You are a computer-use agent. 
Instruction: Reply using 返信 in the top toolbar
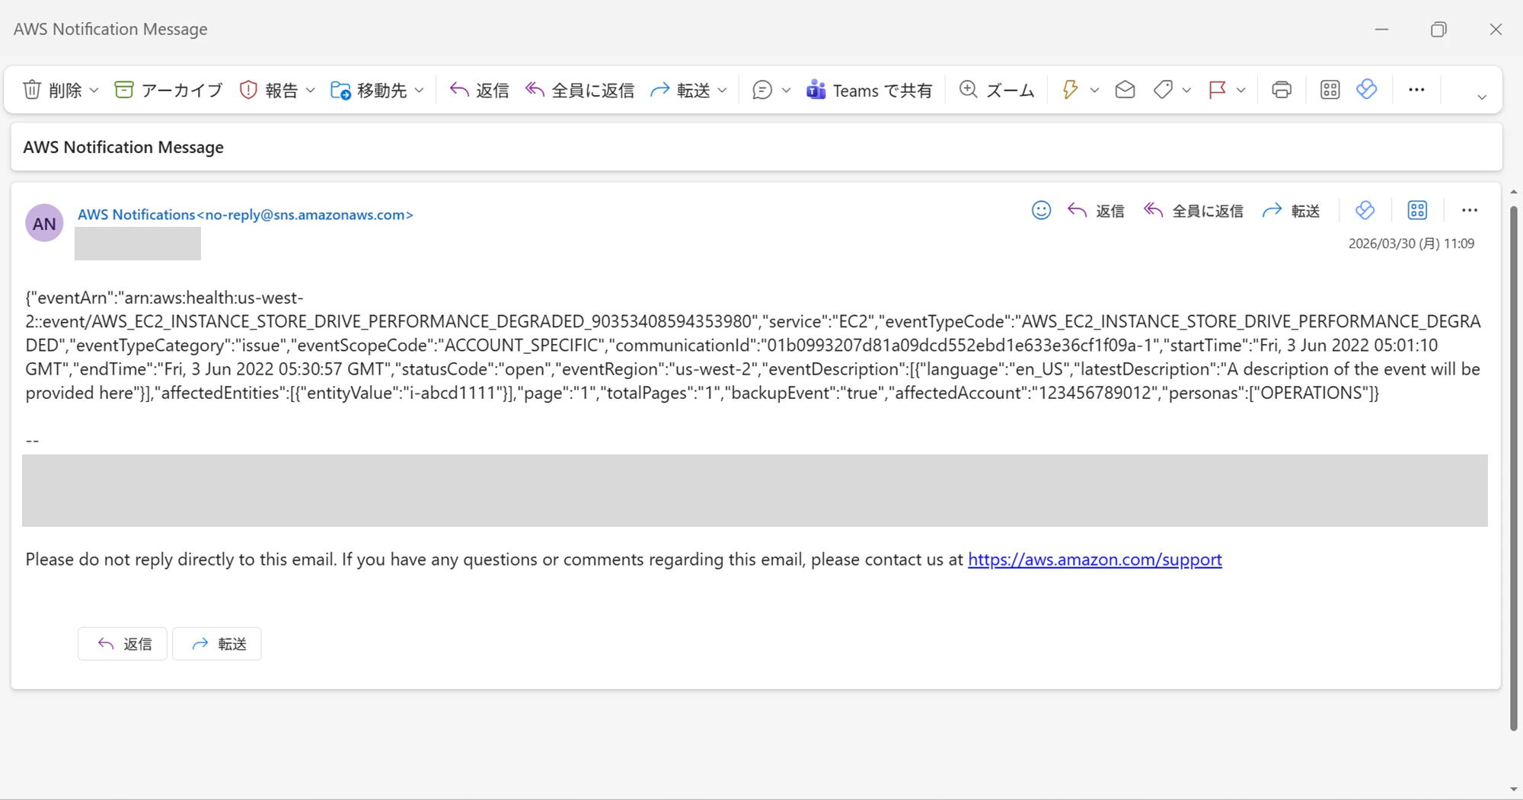pyautogui.click(x=479, y=90)
